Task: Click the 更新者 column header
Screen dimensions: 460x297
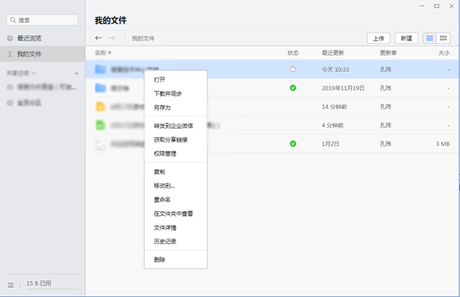Action: (x=388, y=53)
